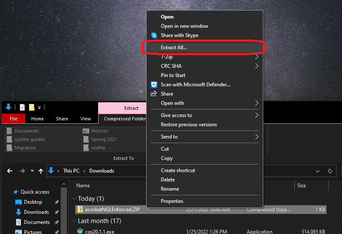Click the cos20.1.1.exe application icon
Viewport: 342px width, 234px height.
pos(80,231)
